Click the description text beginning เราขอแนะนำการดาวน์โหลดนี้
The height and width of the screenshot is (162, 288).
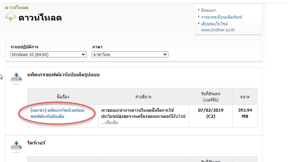tap(143, 113)
